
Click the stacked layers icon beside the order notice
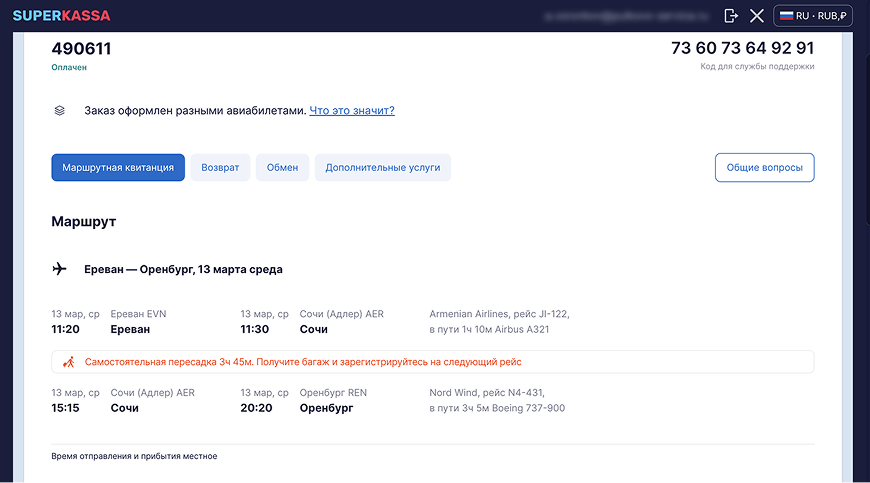coord(60,111)
